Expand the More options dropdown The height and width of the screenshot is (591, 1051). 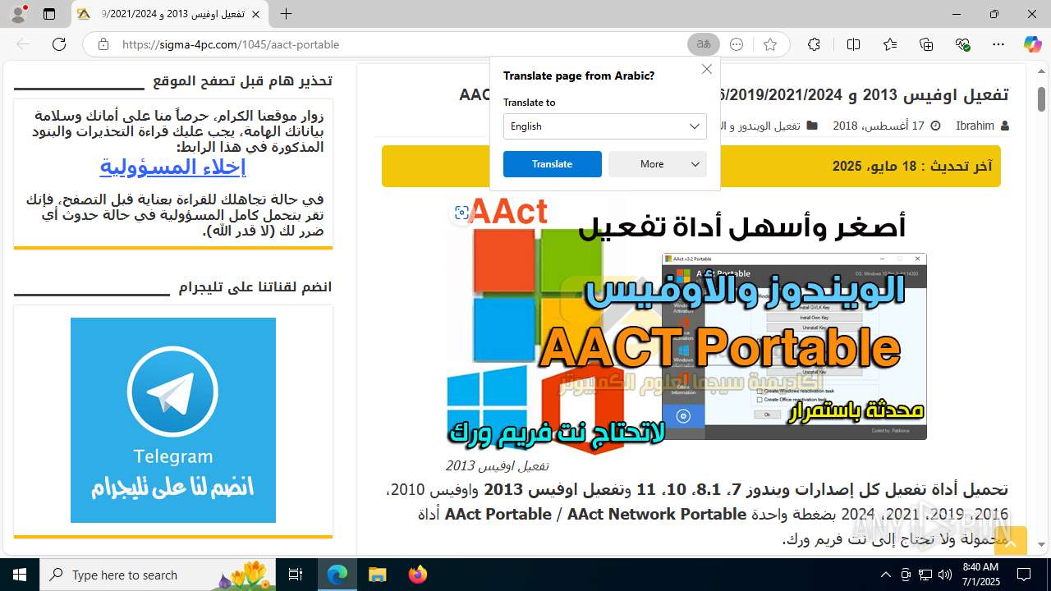[x=658, y=164]
